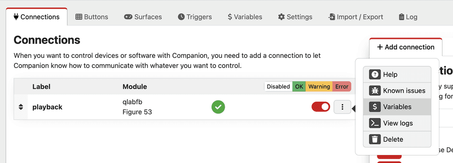Image resolution: width=453 pixels, height=163 pixels.
Task: Open the three-dot menu for playback
Action: coord(342,107)
